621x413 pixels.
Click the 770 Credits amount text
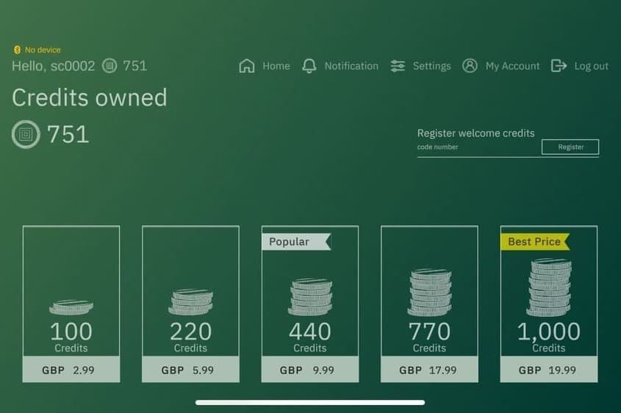click(x=430, y=337)
